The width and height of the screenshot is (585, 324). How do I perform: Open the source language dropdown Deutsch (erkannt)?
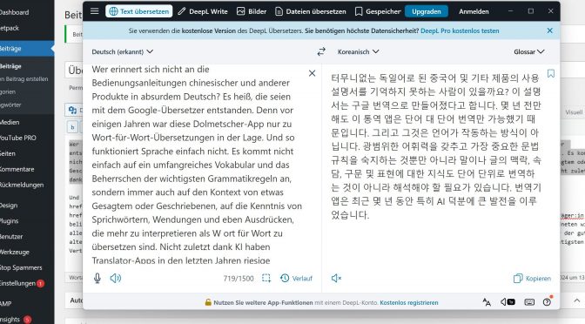coord(123,52)
